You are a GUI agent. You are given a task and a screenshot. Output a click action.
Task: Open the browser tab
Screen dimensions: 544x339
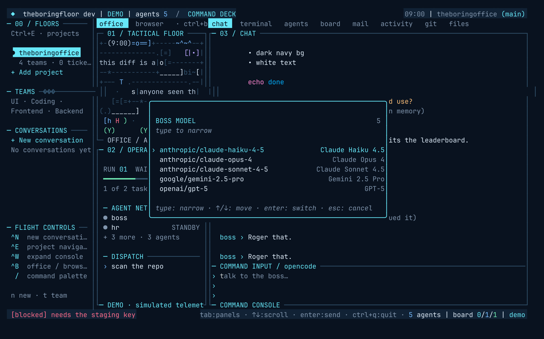[x=149, y=24]
